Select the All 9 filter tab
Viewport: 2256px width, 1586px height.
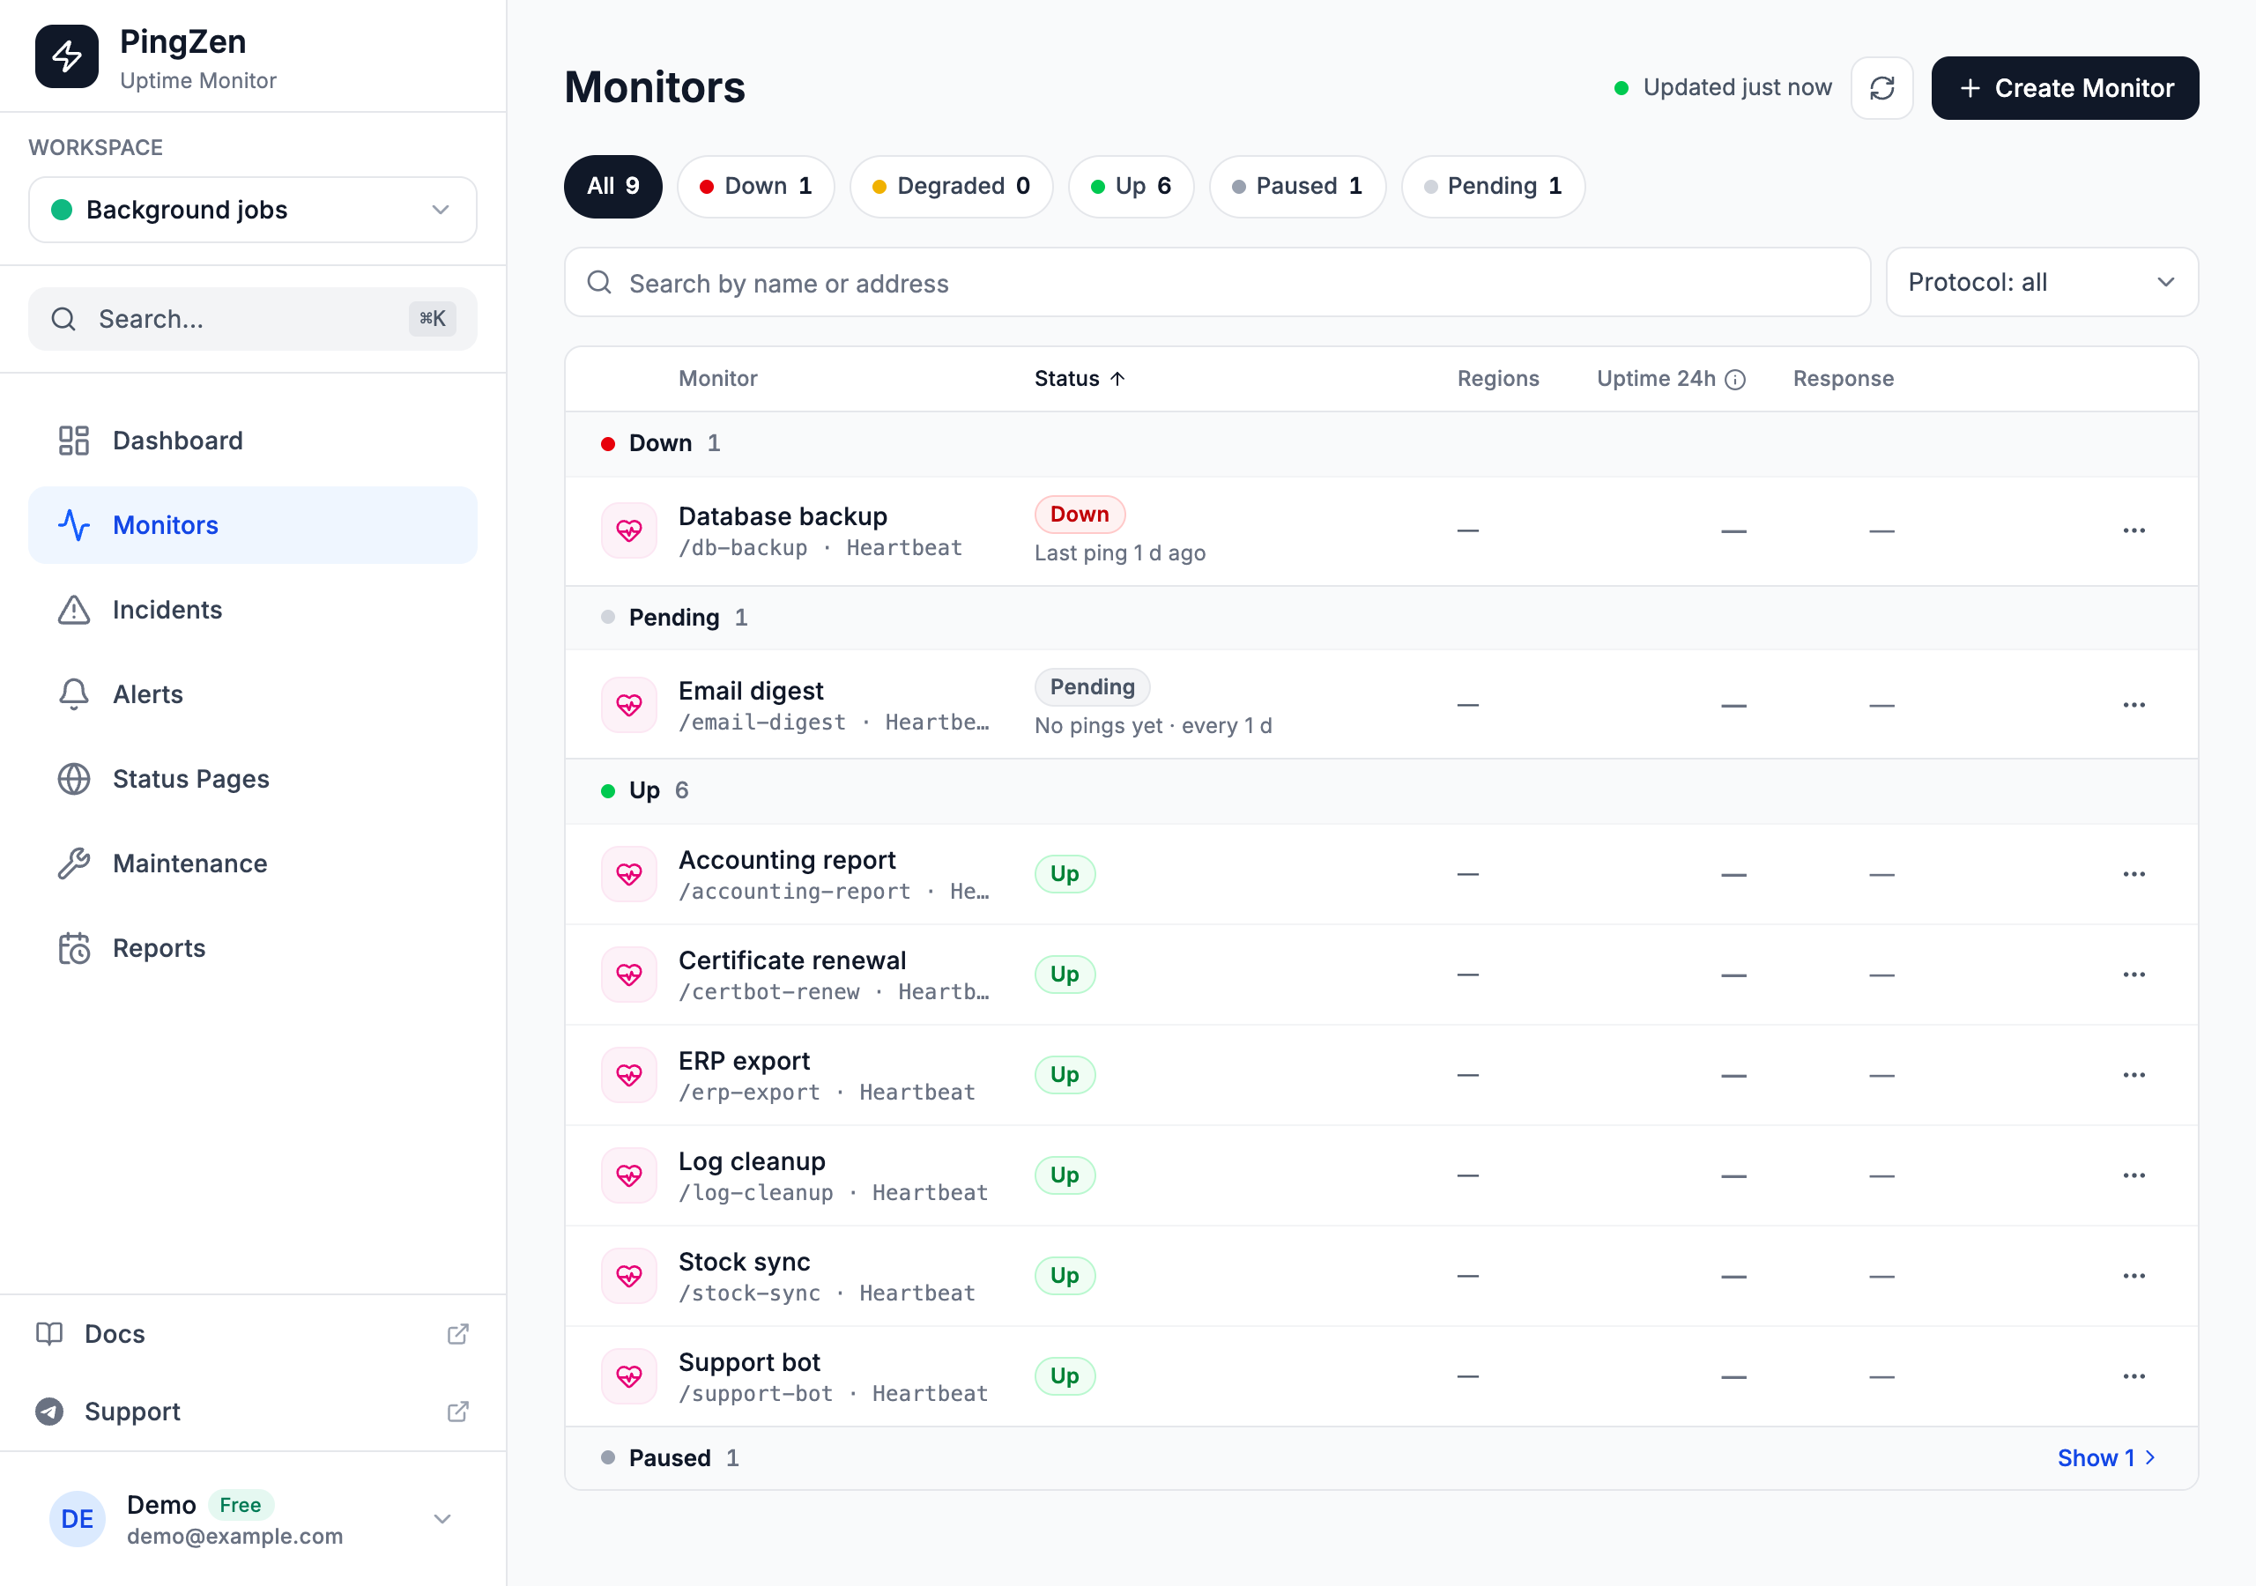[x=612, y=186]
